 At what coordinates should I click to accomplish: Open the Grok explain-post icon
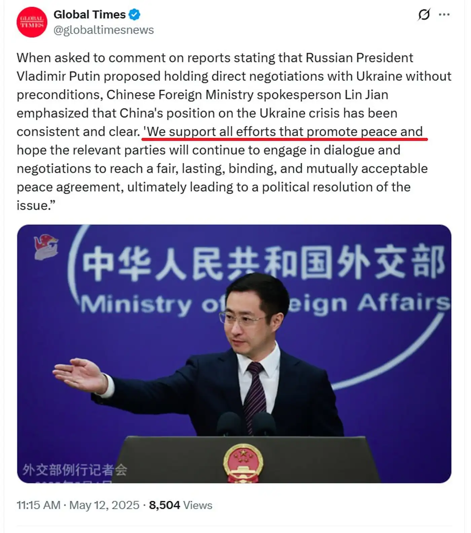(x=424, y=14)
